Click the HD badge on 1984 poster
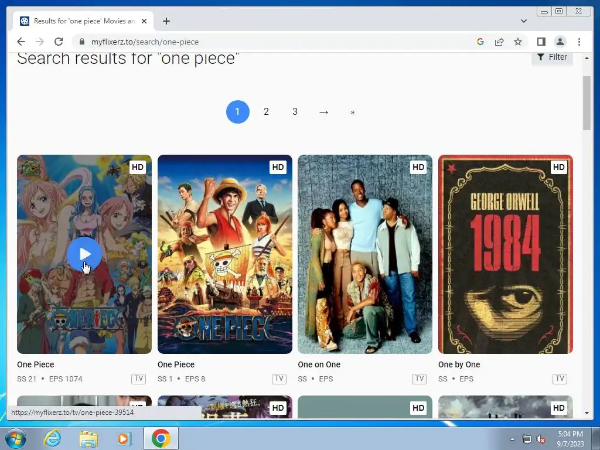Image resolution: width=600 pixels, height=450 pixels. [x=558, y=167]
